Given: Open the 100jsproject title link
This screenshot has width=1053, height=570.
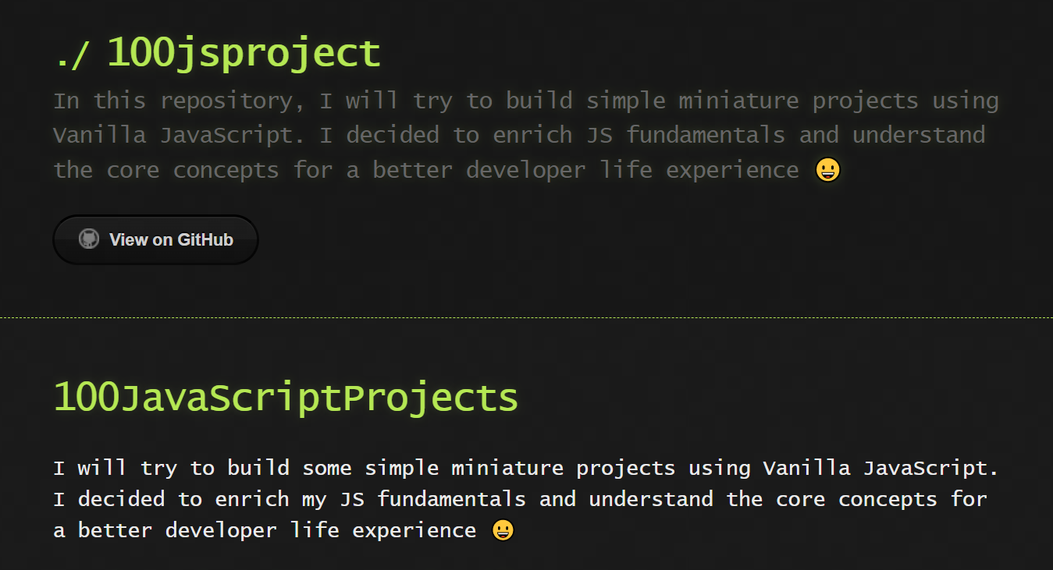Looking at the screenshot, I should [244, 53].
